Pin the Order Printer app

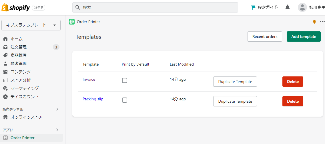pos(314,21)
